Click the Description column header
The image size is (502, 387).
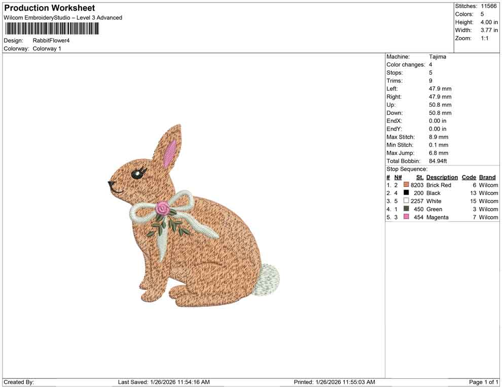[442, 177]
